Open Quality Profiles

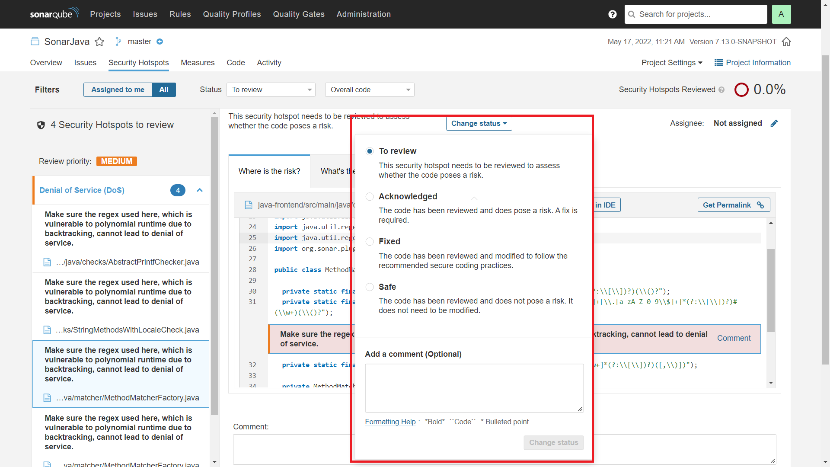(x=232, y=14)
